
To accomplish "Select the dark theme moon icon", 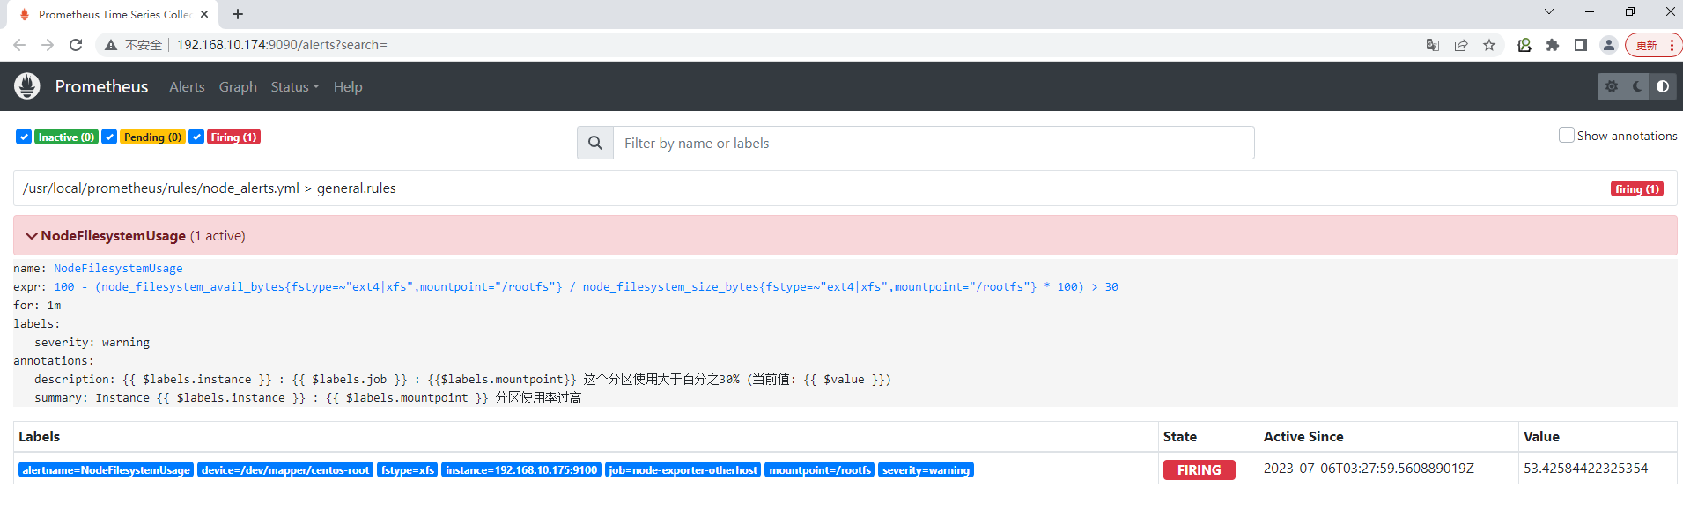I will pyautogui.click(x=1637, y=86).
